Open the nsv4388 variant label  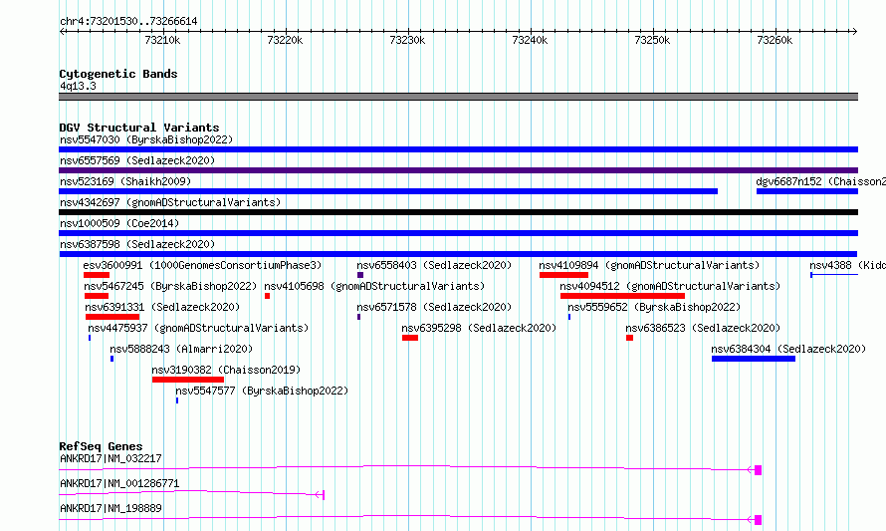[x=847, y=265]
